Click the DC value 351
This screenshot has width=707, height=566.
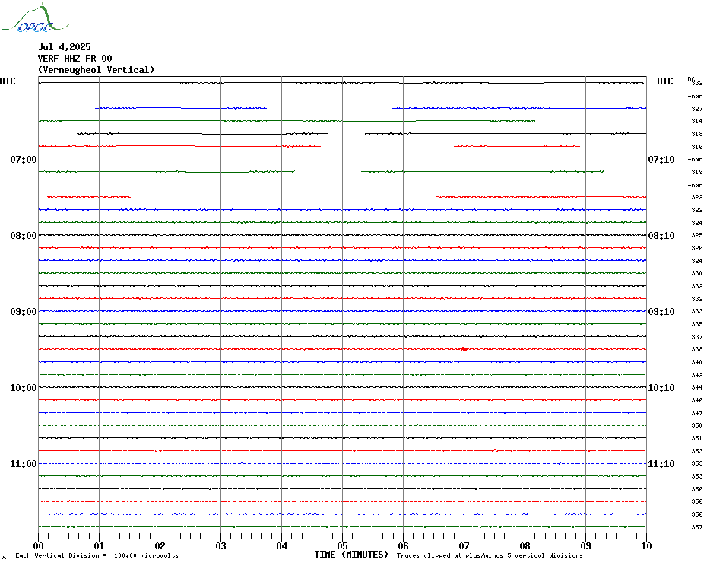[697, 438]
